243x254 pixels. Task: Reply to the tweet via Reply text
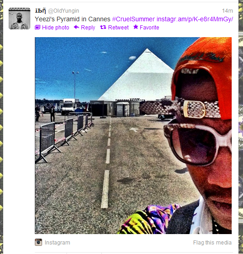(88, 28)
